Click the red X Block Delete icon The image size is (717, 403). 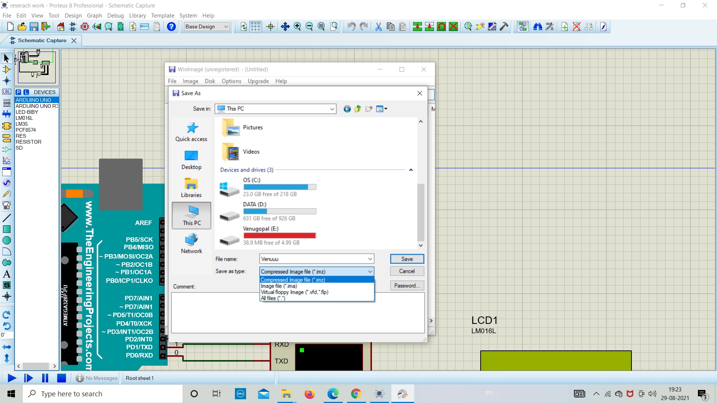453,26
